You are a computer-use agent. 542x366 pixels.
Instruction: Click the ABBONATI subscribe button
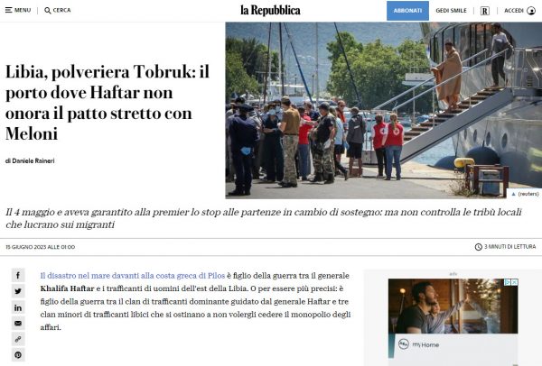pyautogui.click(x=407, y=11)
